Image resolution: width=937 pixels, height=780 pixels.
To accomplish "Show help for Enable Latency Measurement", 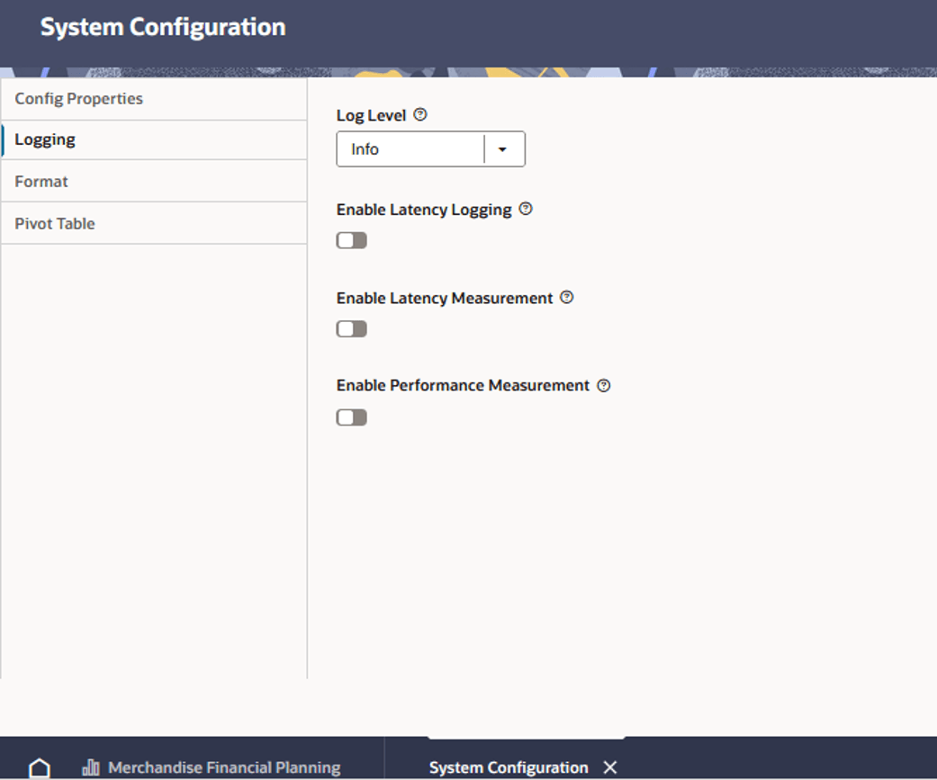I will click(566, 297).
